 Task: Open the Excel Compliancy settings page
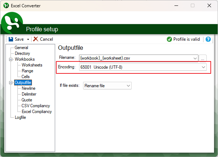pyautogui.click(x=37, y=112)
